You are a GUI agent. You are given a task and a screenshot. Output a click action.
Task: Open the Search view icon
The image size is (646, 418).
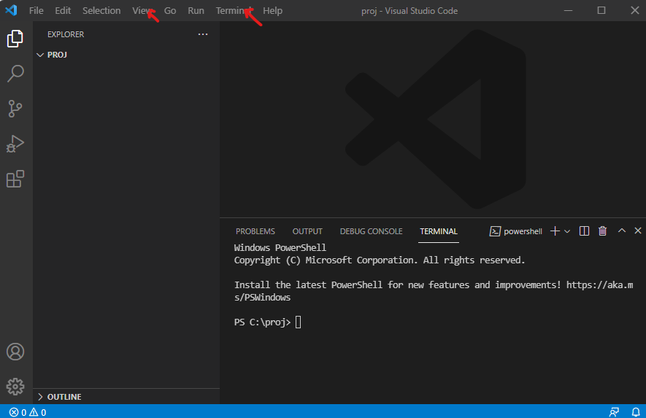(x=15, y=74)
